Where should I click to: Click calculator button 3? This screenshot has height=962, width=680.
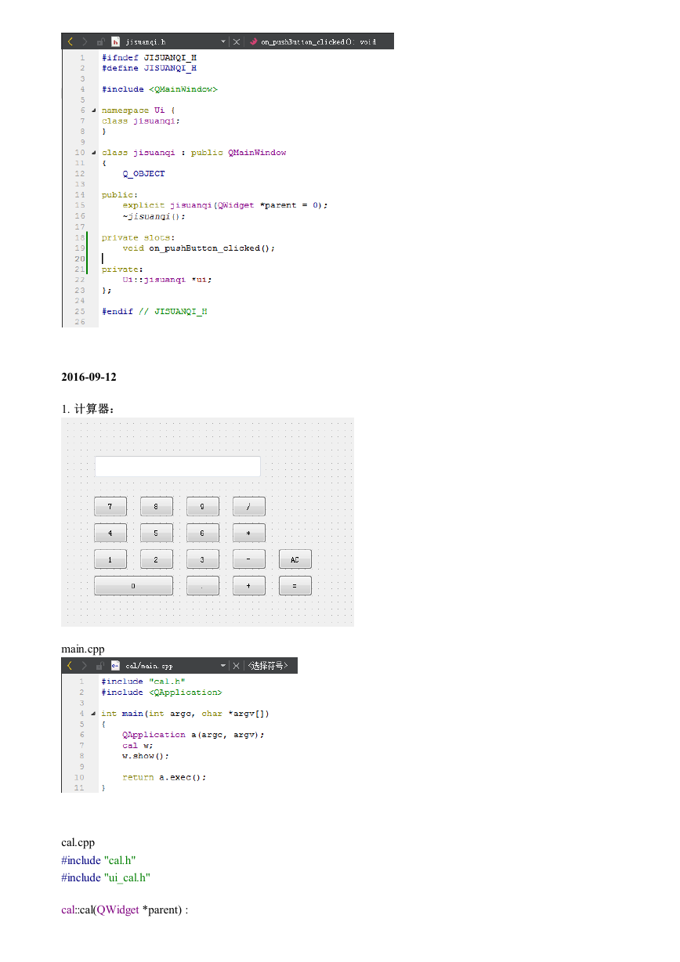203,559
